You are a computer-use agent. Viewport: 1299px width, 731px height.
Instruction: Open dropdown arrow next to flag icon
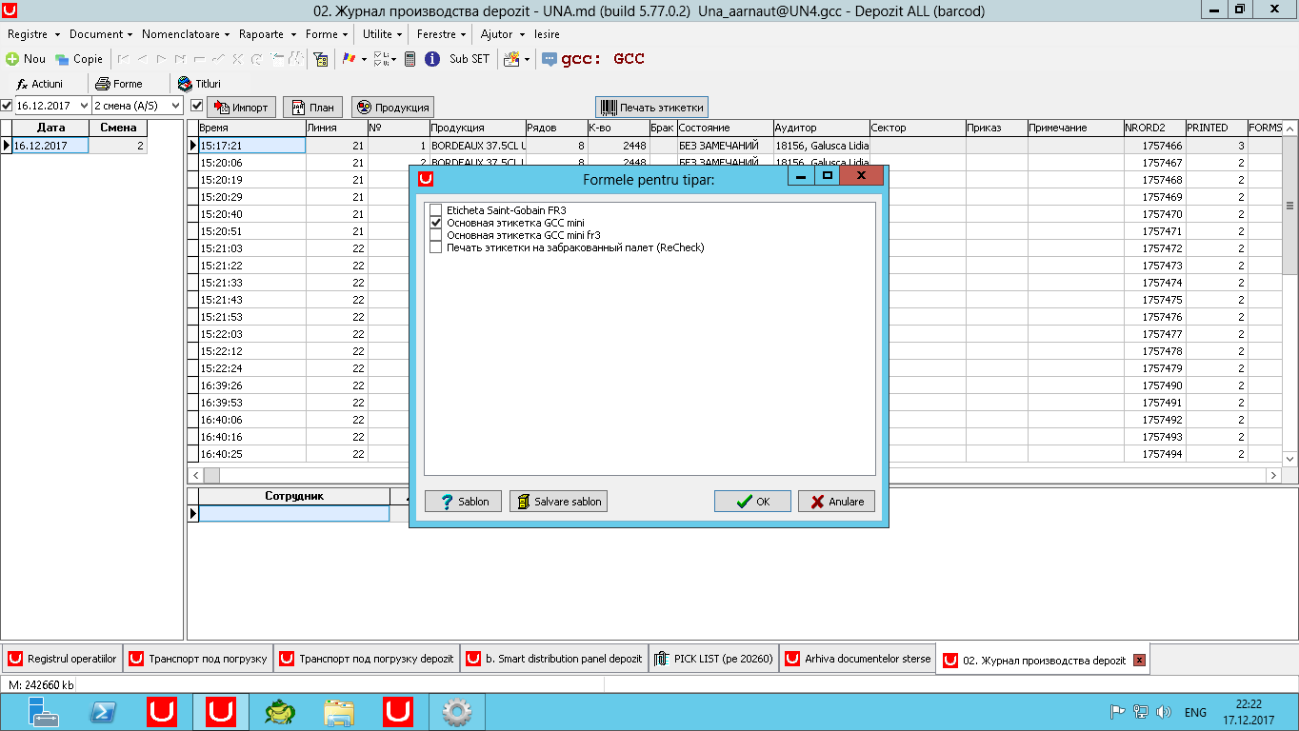(364, 59)
